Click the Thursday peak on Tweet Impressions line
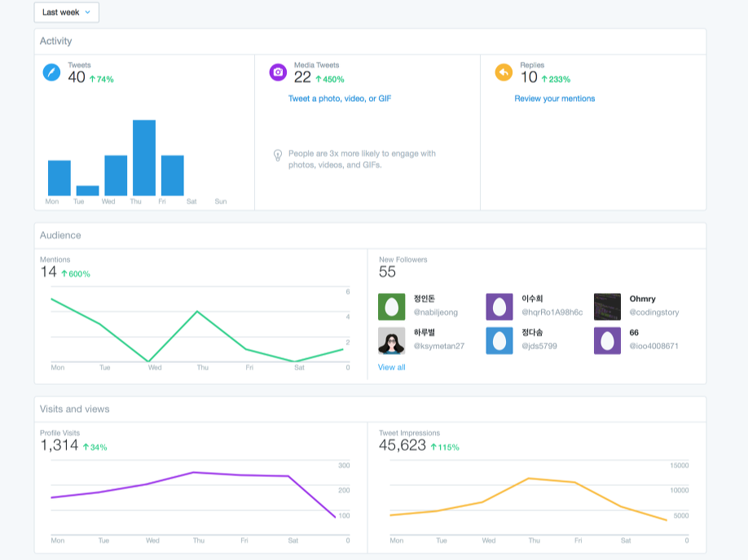This screenshot has width=748, height=560. point(529,478)
